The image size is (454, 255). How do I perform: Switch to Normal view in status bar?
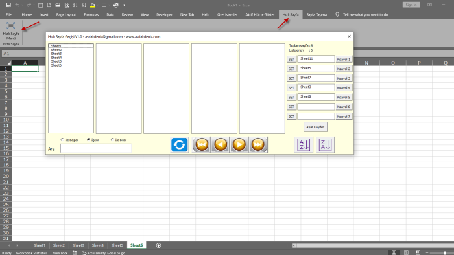[394, 252]
